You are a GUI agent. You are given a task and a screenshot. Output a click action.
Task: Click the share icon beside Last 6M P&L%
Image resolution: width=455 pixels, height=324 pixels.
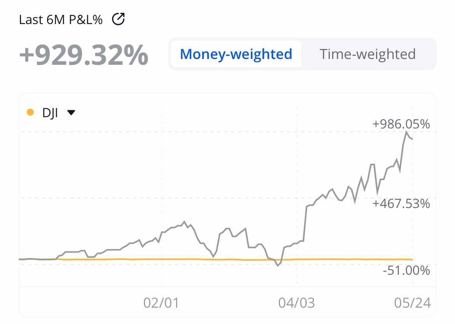[118, 19]
